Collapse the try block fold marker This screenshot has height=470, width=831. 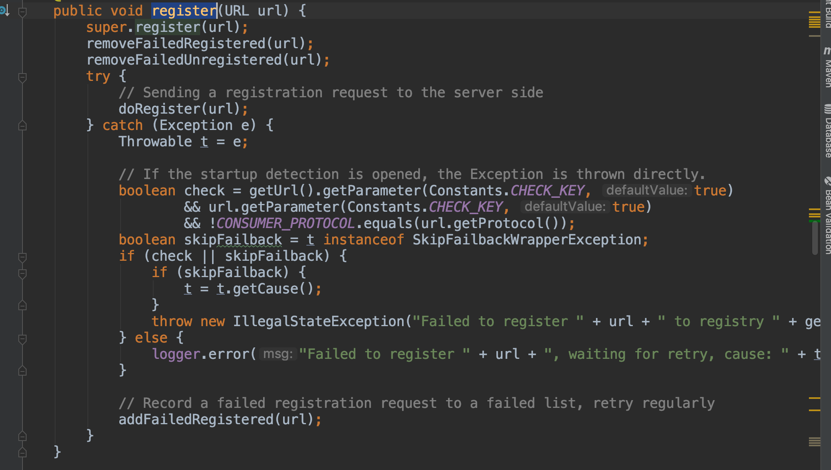click(x=22, y=77)
